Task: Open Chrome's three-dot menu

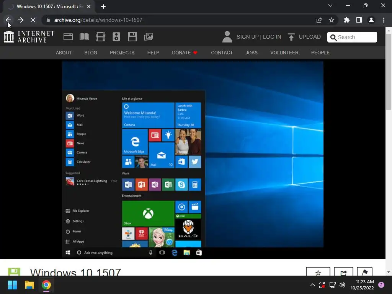Action: click(x=384, y=20)
